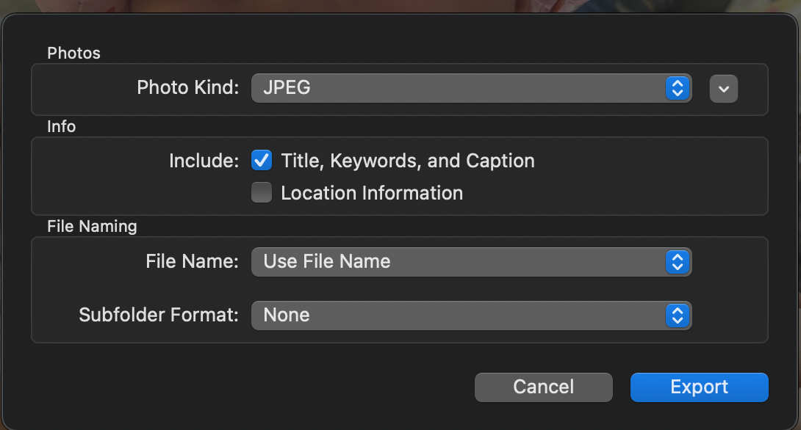Click the Include label text
Image resolution: width=801 pixels, height=430 pixels.
[x=204, y=161]
